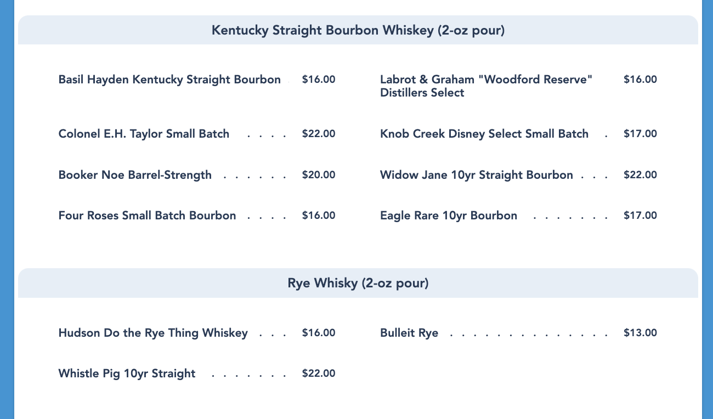
Task: Click Four Roses Small Batch Bourbon
Action: pos(147,216)
